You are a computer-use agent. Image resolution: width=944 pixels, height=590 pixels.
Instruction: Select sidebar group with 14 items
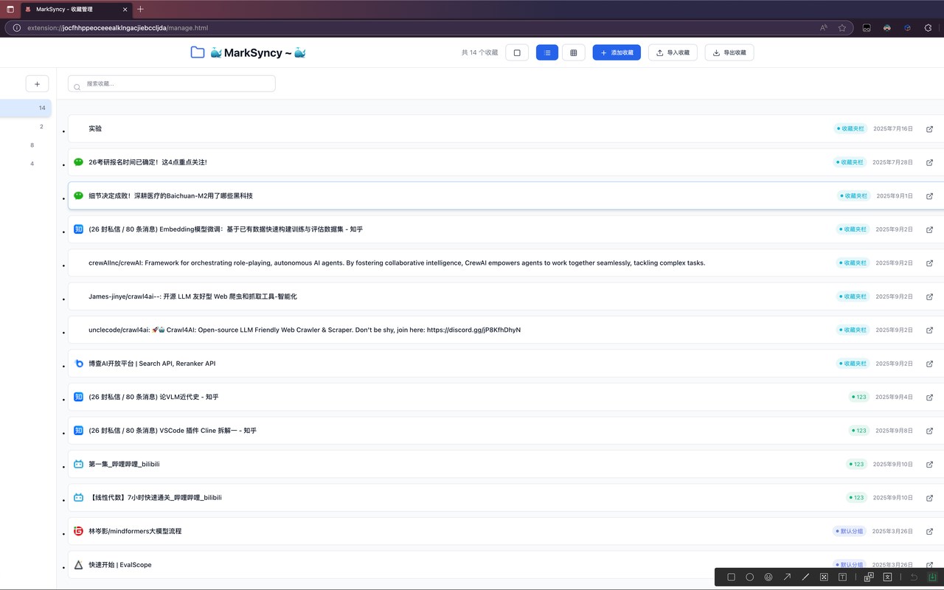pos(26,108)
